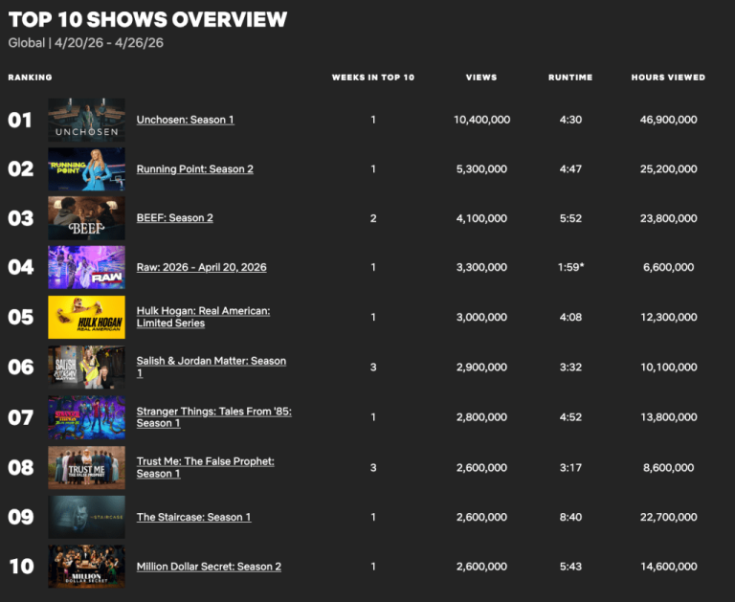The image size is (735, 602).
Task: Open the Running Point: Season 2 link
Action: click(x=195, y=168)
